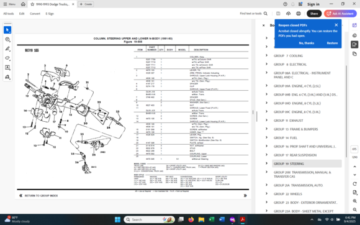Go to previous page with up arrow

(354, 167)
